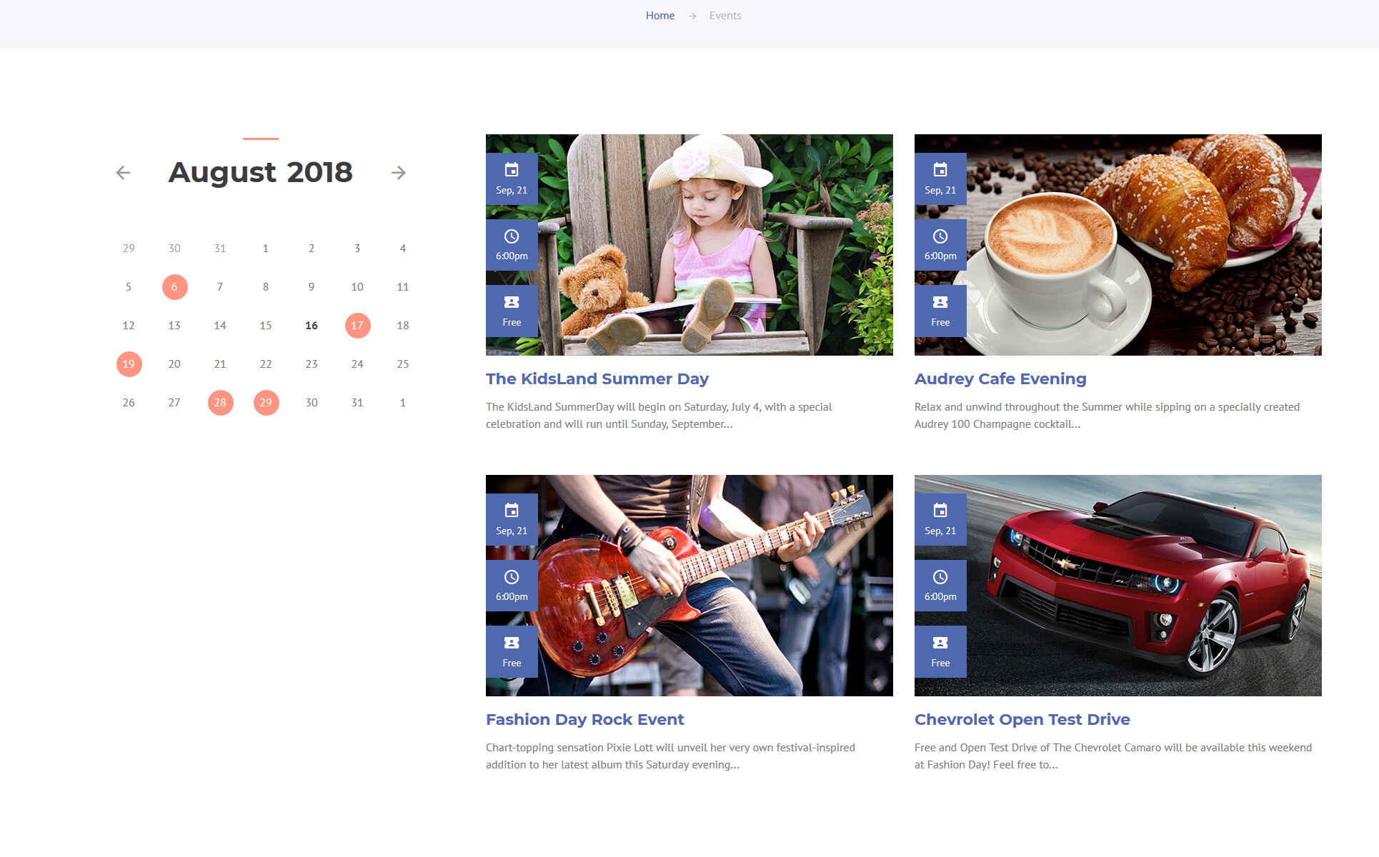Select date 26 in calendar
The width and height of the screenshot is (1379, 857).
(x=129, y=403)
